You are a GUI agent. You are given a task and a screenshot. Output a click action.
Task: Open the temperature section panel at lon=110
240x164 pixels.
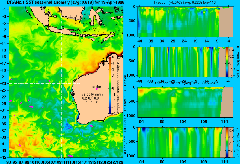(x=185, y=21)
